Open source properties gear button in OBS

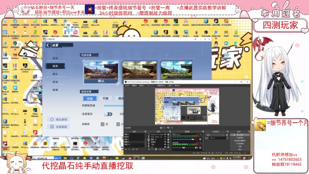[x=163, y=128]
